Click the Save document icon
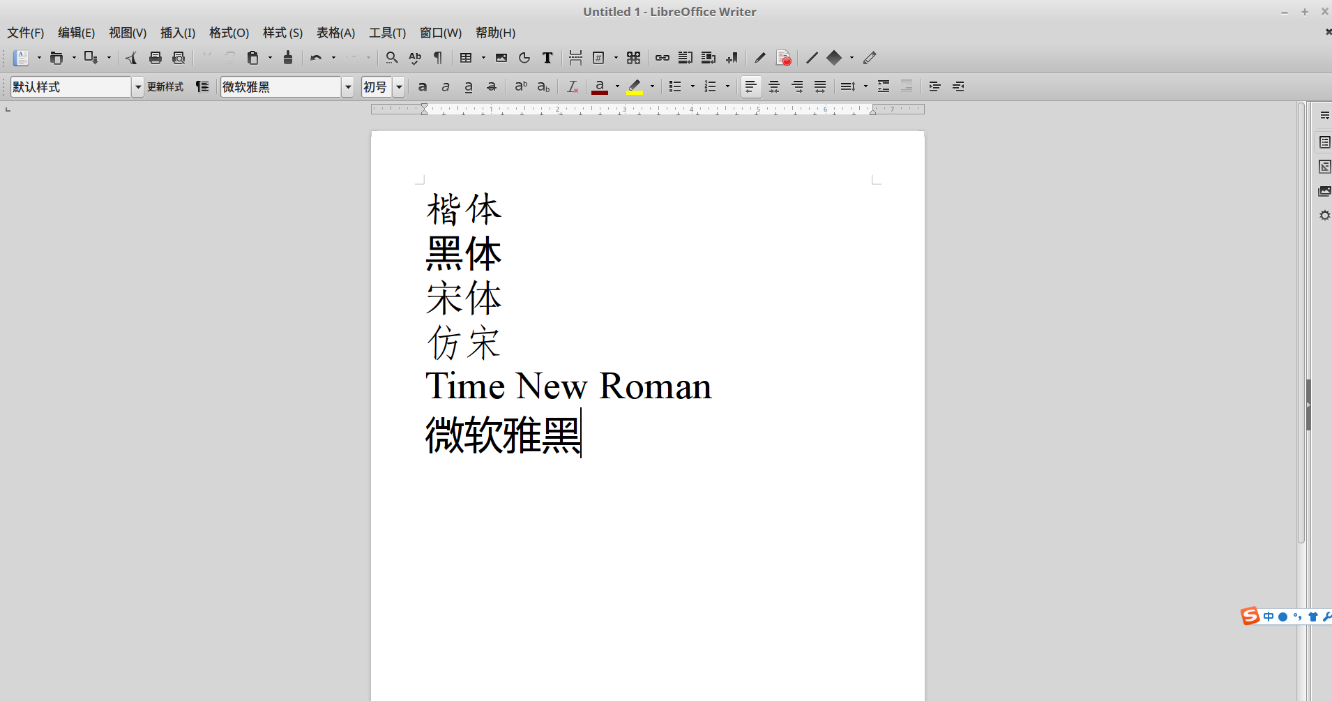1332x701 pixels. tap(91, 58)
